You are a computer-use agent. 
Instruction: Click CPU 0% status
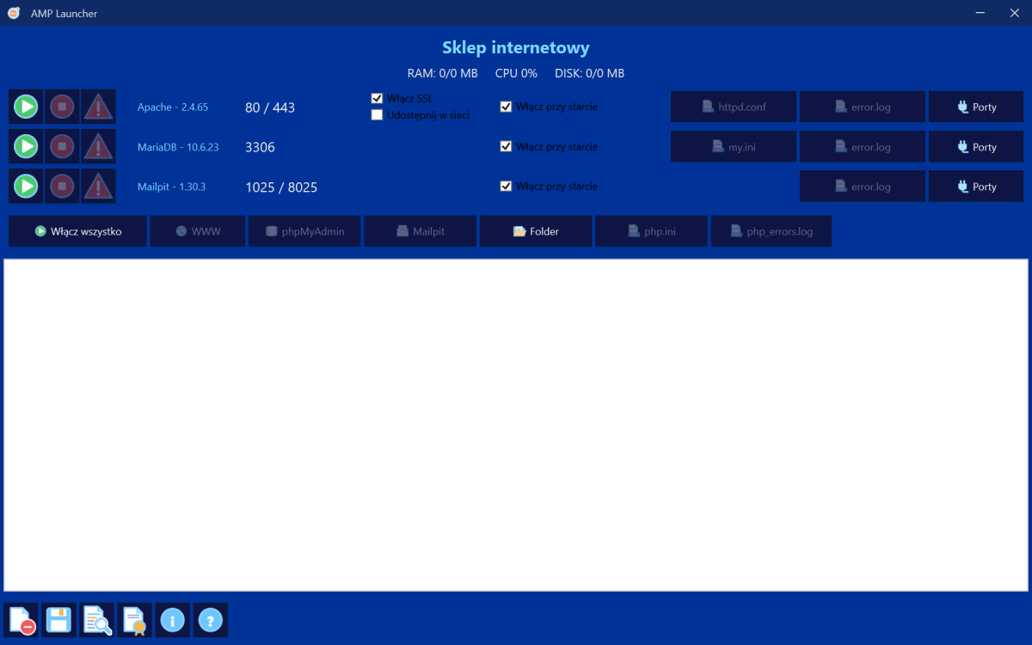click(516, 73)
